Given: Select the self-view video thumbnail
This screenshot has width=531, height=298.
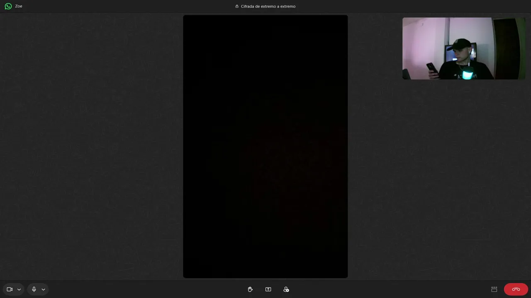Looking at the screenshot, I should (464, 48).
